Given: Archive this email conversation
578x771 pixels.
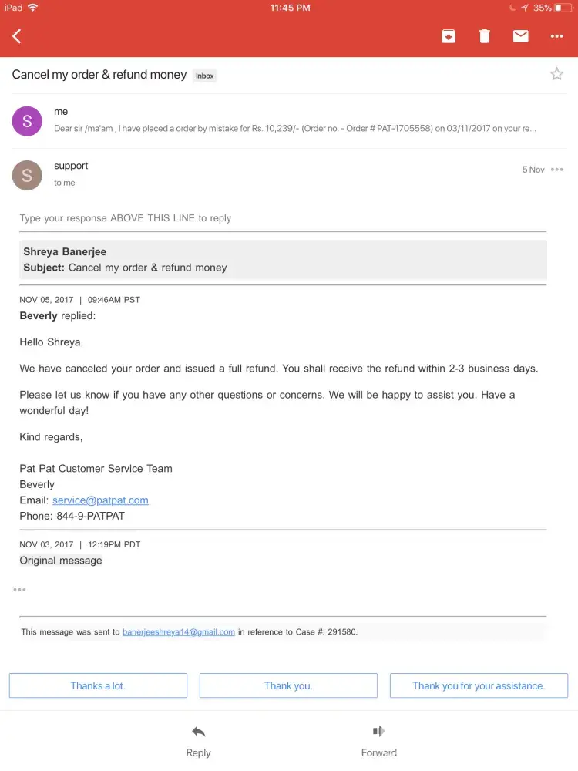Looking at the screenshot, I should click(x=449, y=36).
